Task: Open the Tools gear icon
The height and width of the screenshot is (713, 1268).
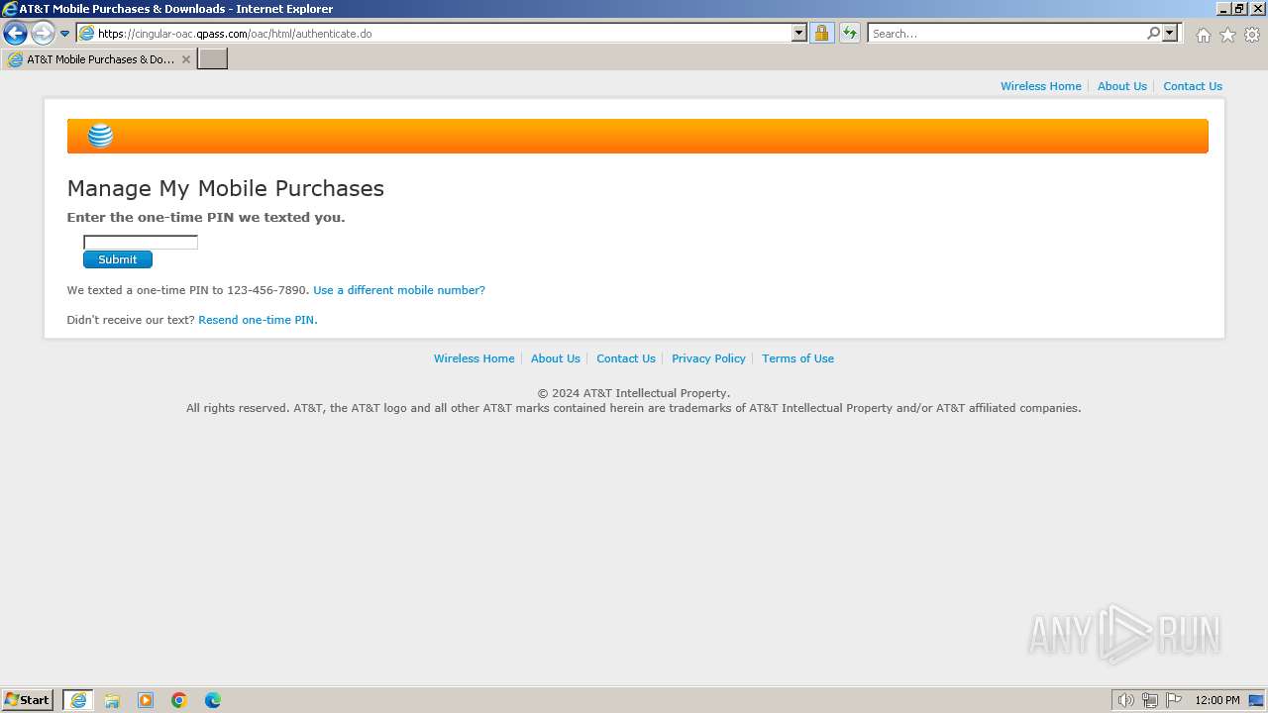Action: pyautogui.click(x=1252, y=35)
